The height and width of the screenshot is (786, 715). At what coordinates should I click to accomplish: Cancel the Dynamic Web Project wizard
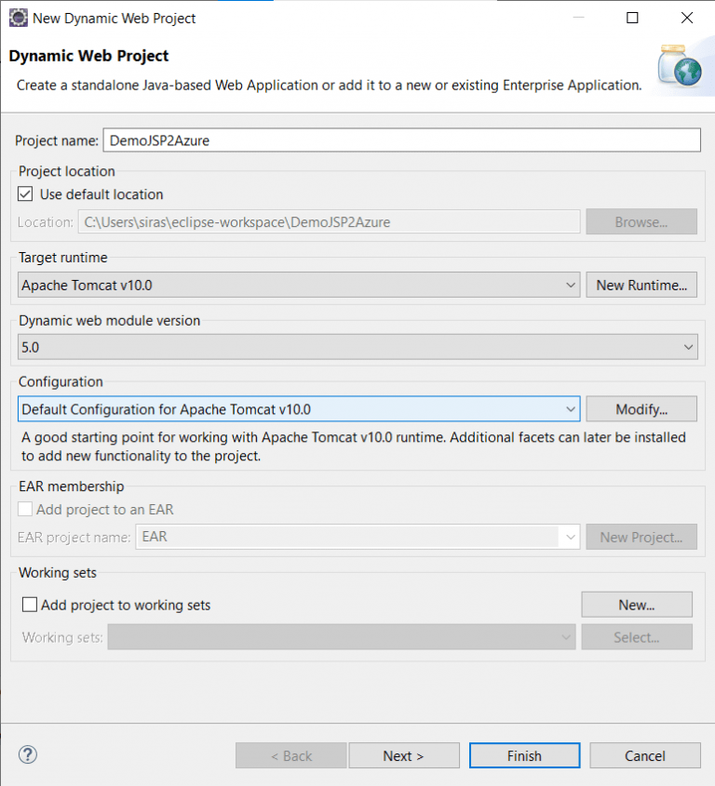click(x=645, y=755)
